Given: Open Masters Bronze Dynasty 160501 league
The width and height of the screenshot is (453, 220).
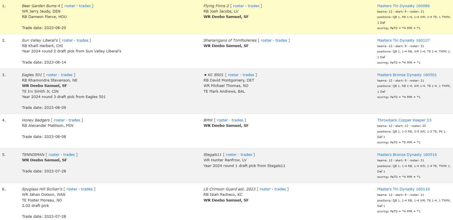Looking at the screenshot, I should pos(407,75).
